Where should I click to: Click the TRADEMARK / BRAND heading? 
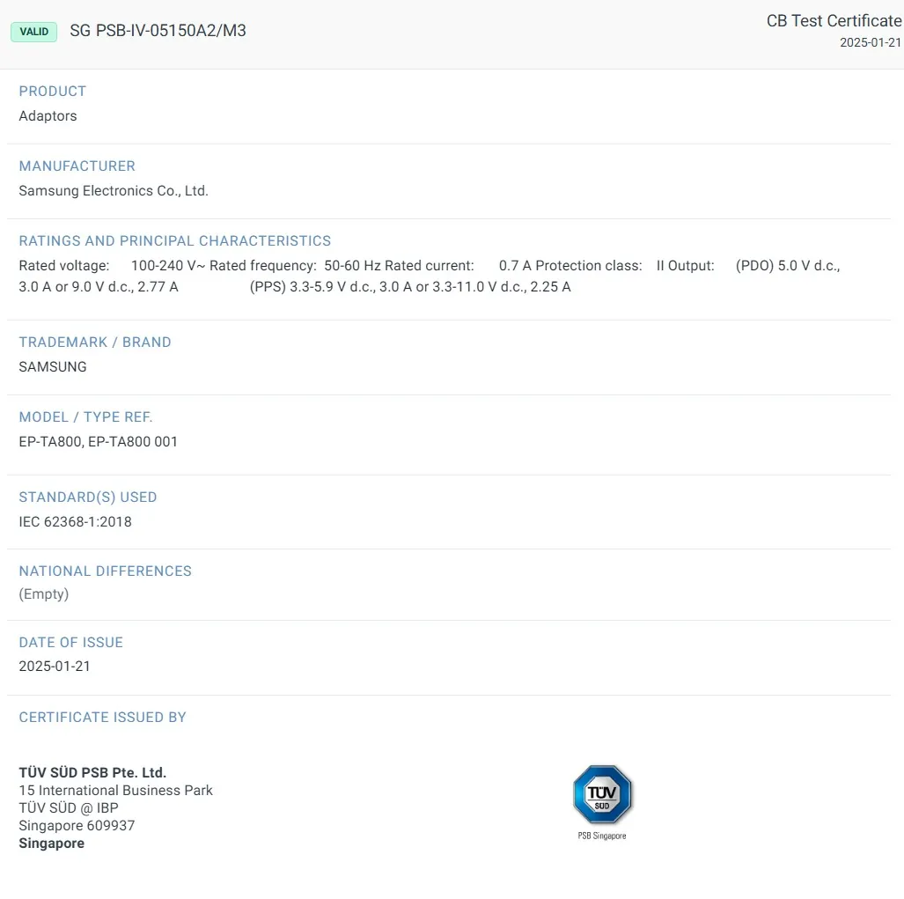point(95,343)
